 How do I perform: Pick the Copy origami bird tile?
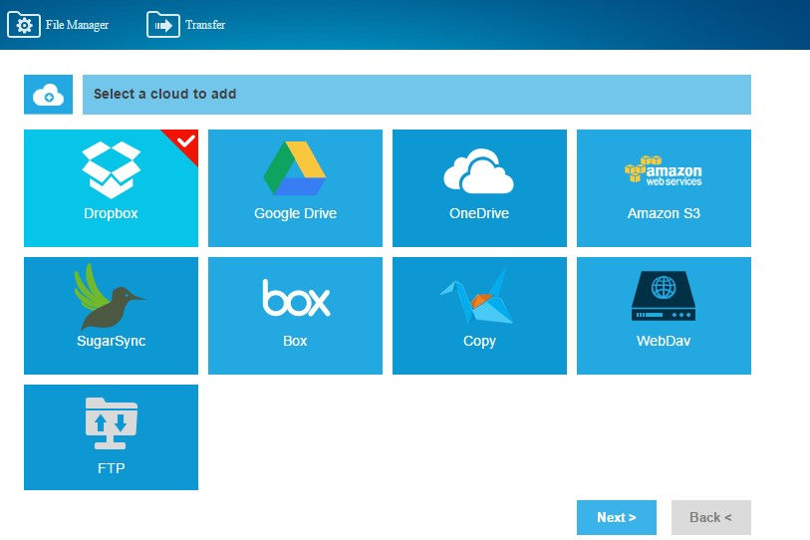click(x=479, y=316)
